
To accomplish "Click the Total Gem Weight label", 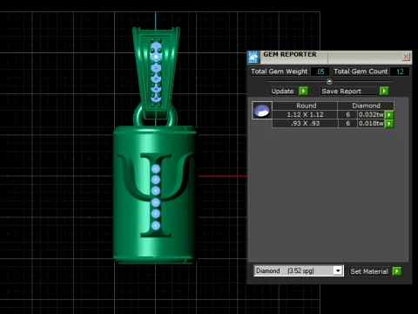I will pos(279,72).
